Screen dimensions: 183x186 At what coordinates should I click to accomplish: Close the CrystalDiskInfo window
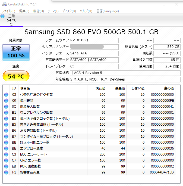pos(176,4)
